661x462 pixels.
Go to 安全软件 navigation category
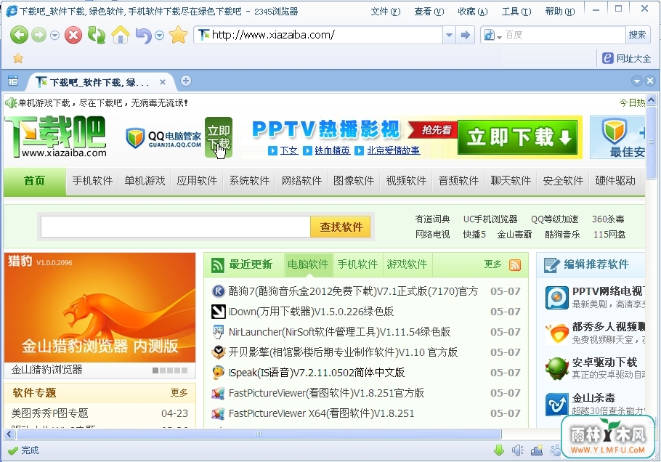[563, 181]
